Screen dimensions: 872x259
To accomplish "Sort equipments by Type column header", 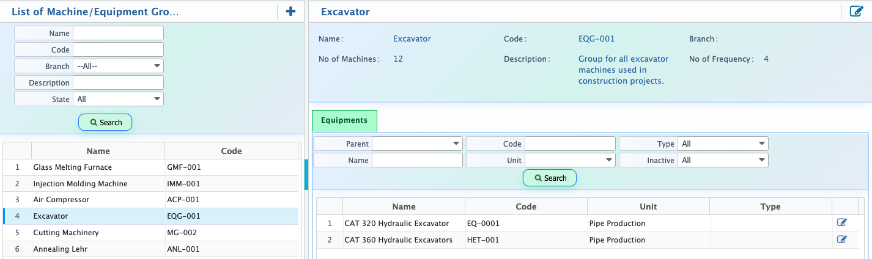I will 771,206.
